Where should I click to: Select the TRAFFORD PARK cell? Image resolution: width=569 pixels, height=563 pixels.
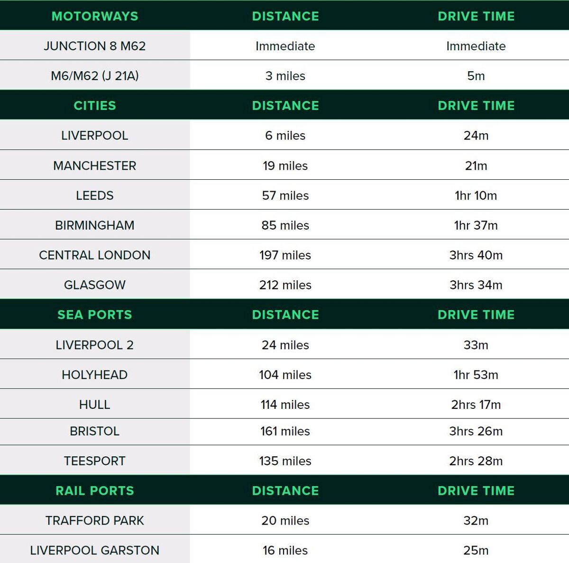[x=95, y=521]
